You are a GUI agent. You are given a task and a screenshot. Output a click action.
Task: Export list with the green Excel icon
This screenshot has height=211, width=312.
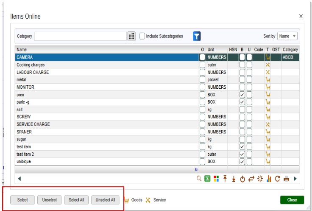pos(208,179)
